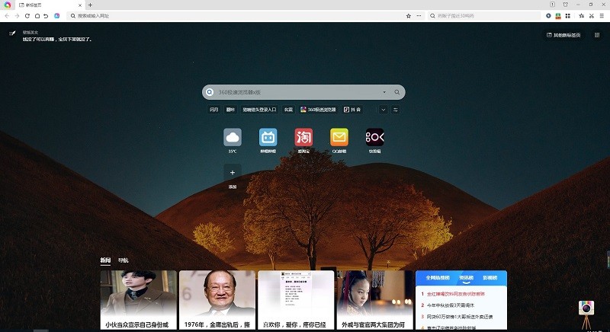Select the 导航 tab
The width and height of the screenshot is (610, 332).
(x=124, y=260)
